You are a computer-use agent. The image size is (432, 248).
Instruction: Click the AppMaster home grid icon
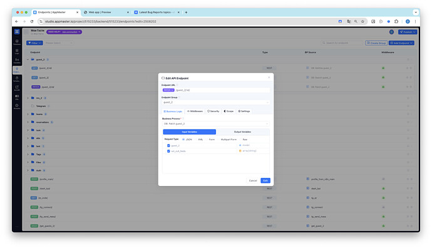click(17, 32)
